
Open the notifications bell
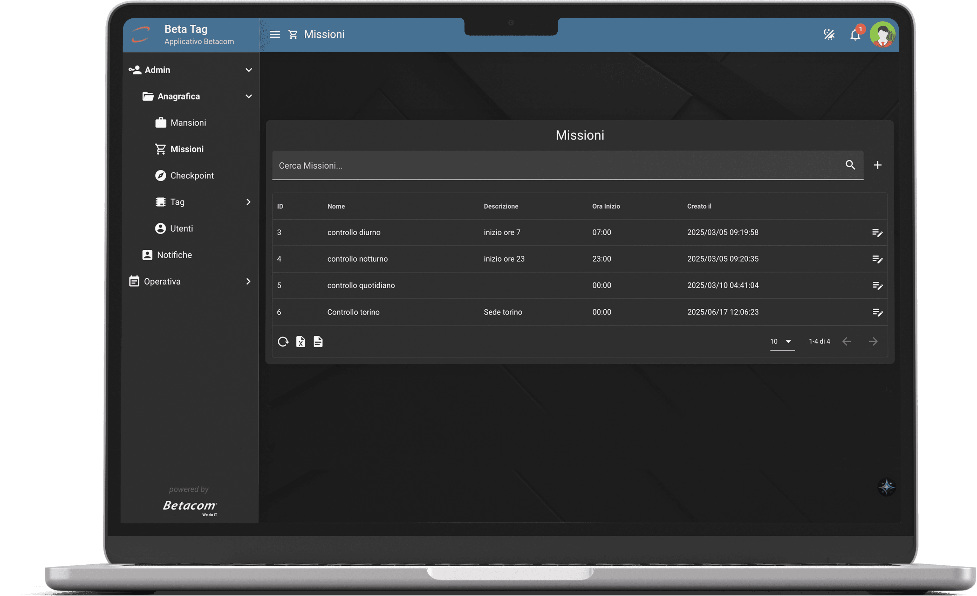(855, 35)
